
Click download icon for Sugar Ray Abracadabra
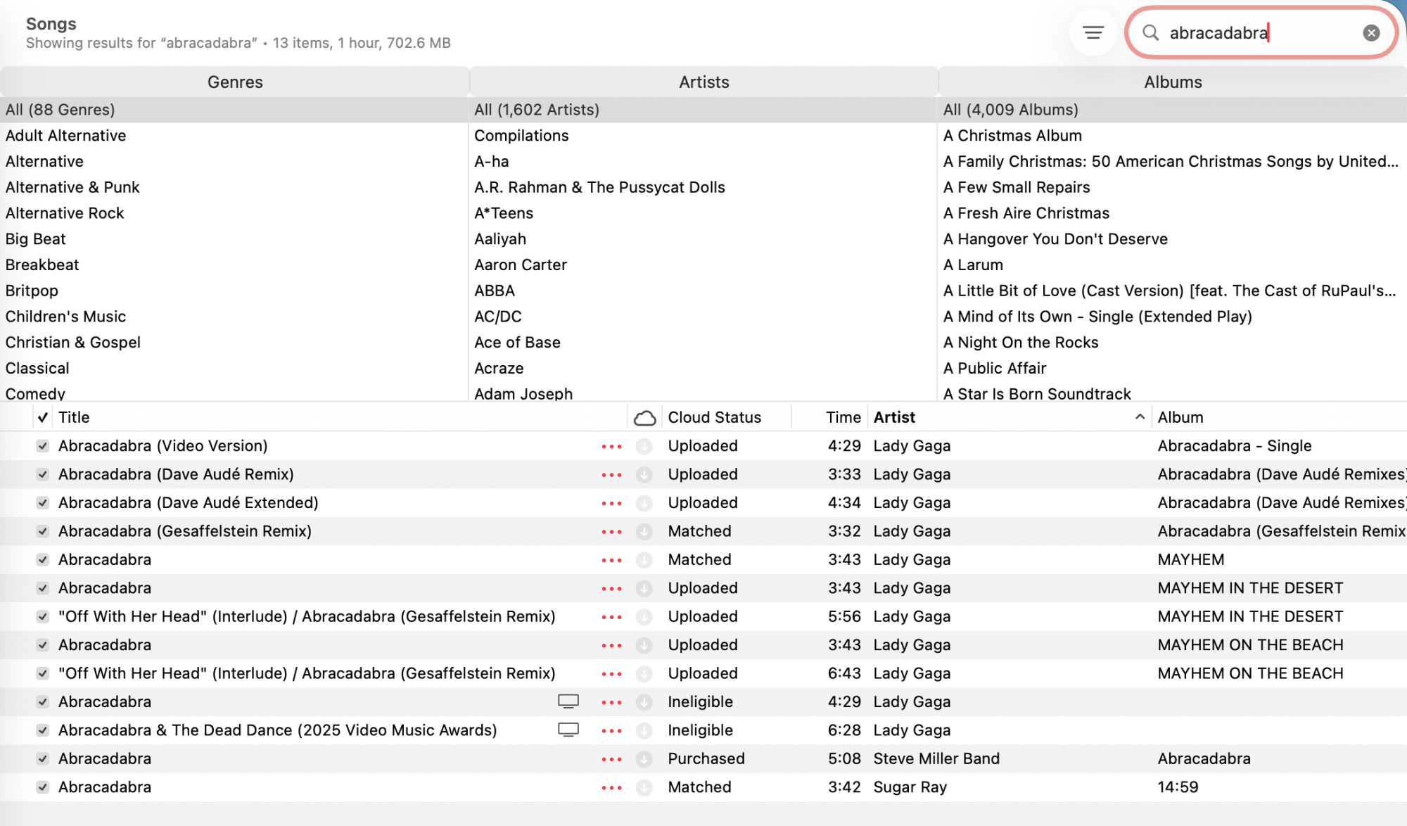[644, 787]
